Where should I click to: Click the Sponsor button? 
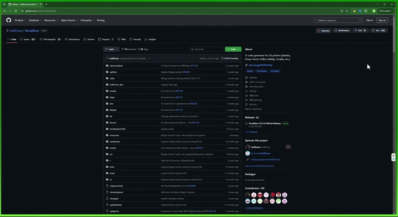[324, 31]
